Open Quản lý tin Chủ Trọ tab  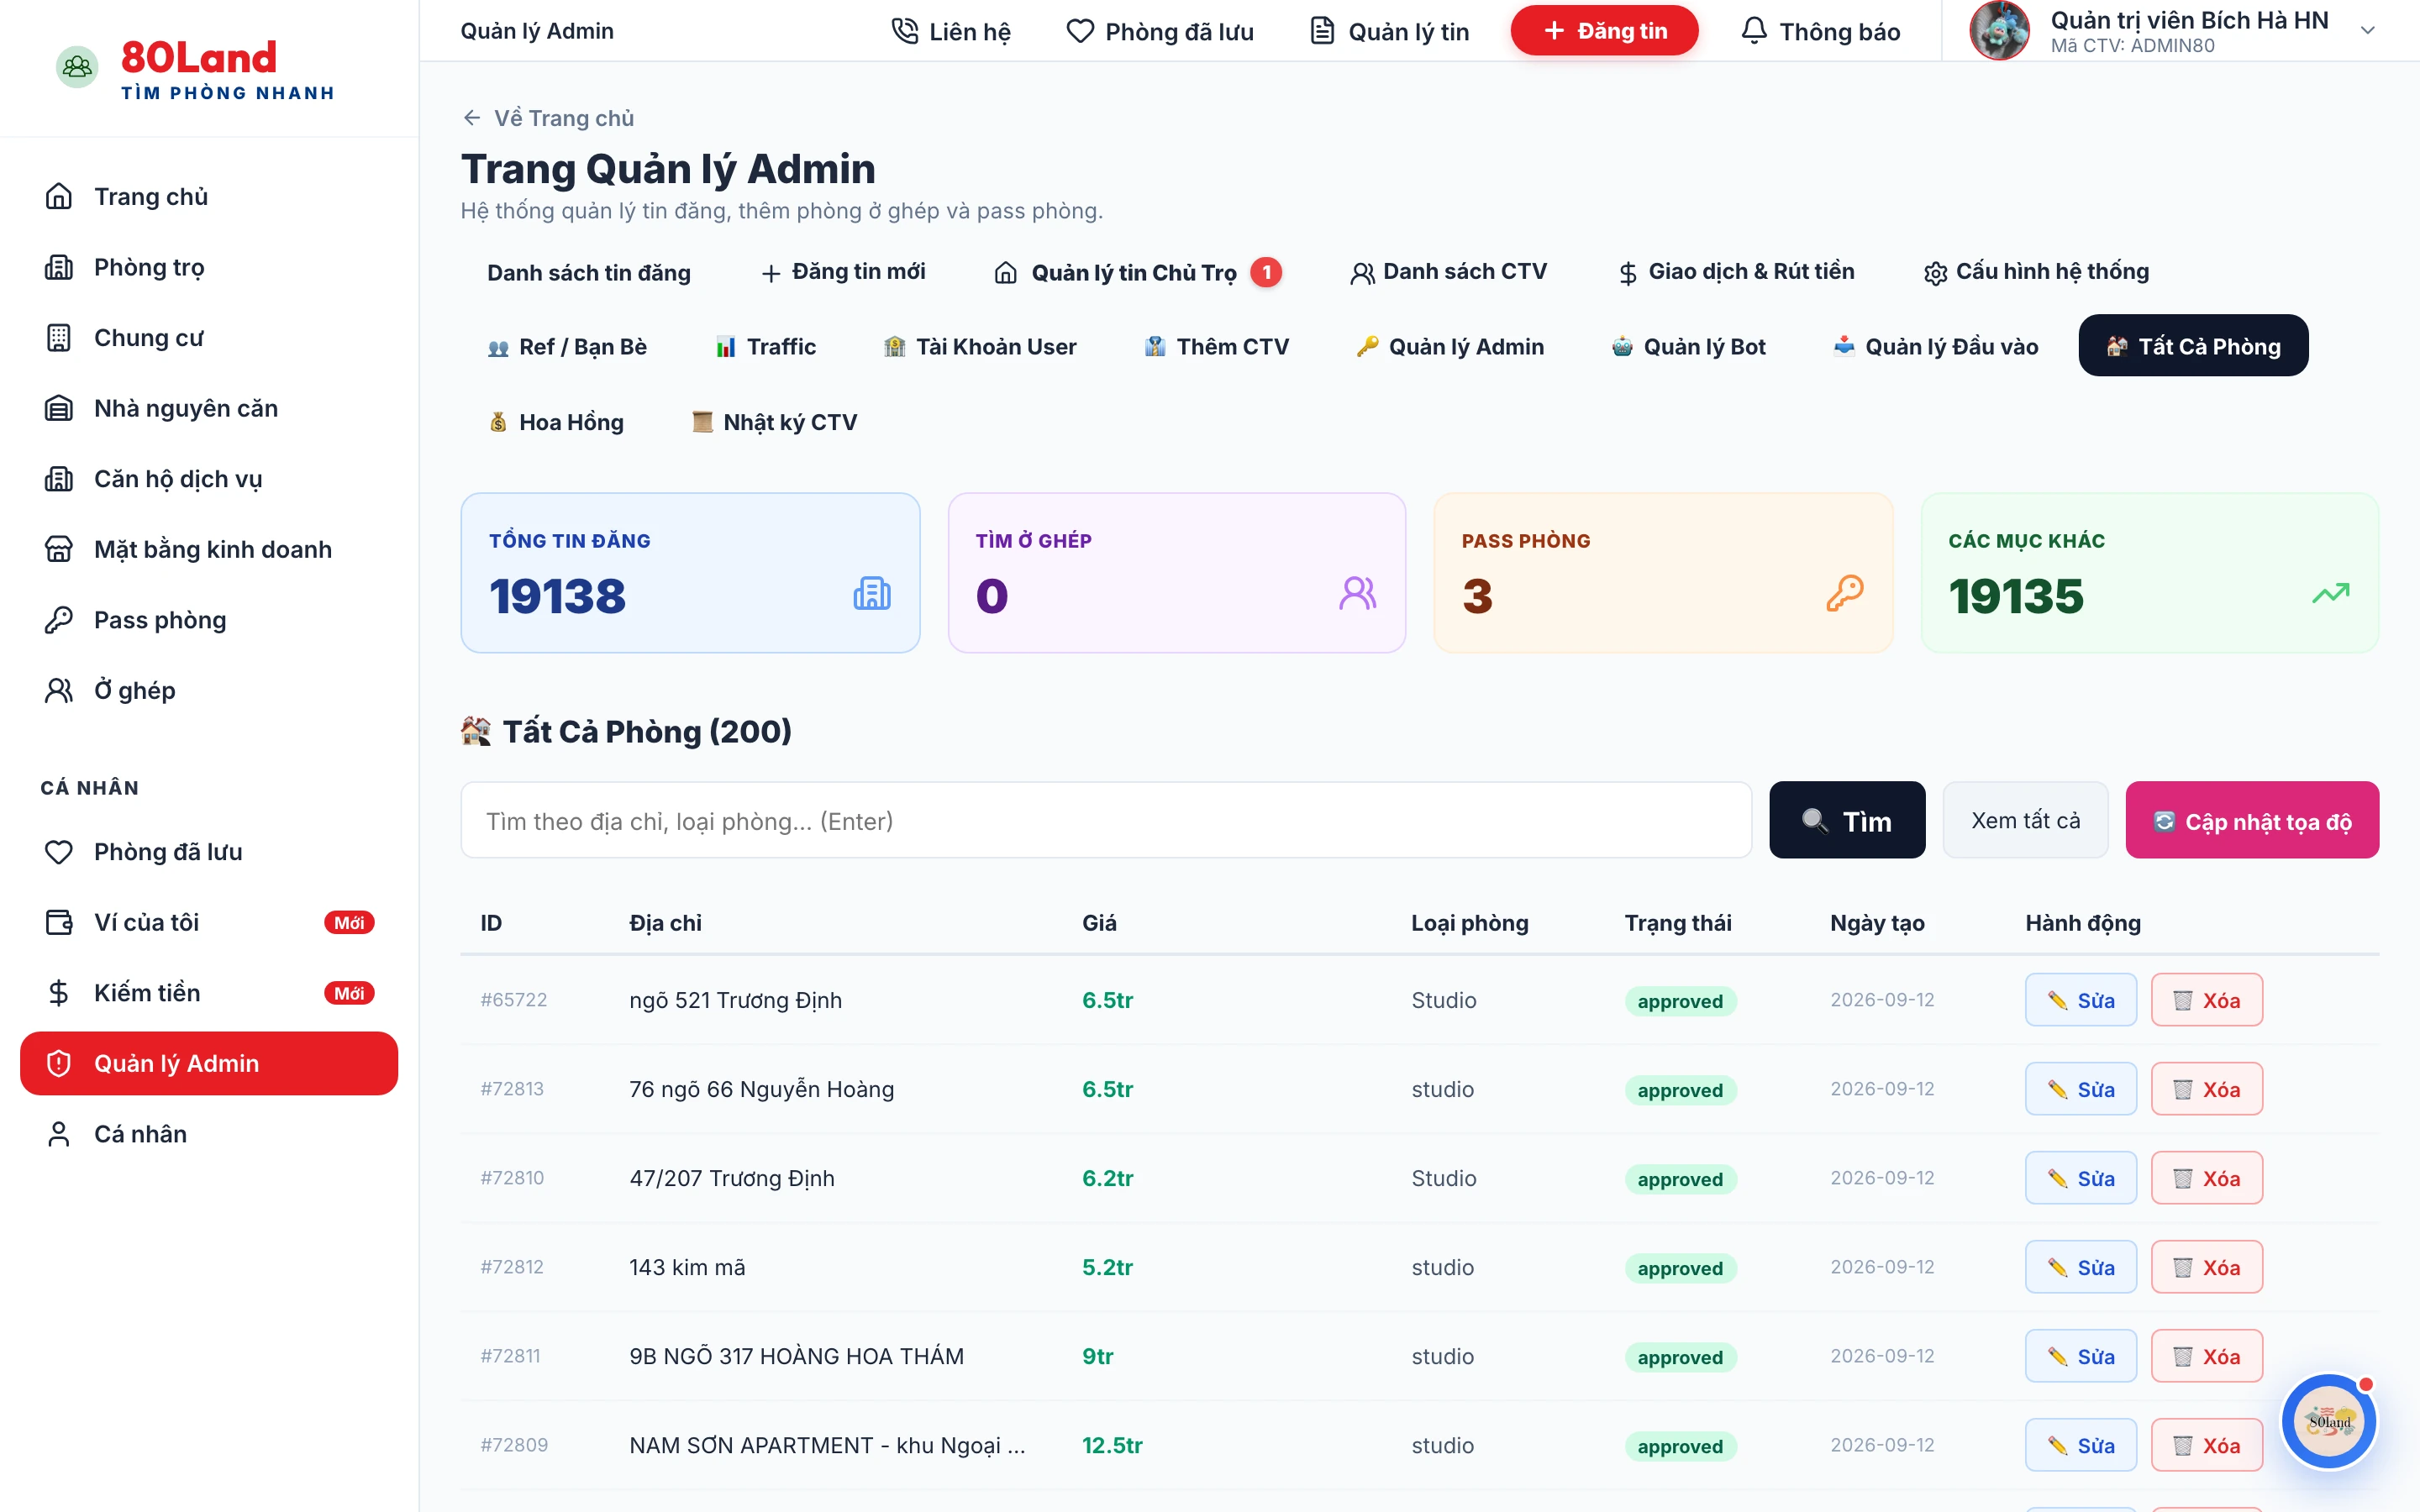pos(1138,272)
